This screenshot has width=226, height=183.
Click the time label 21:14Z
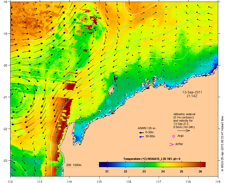pos(192,96)
